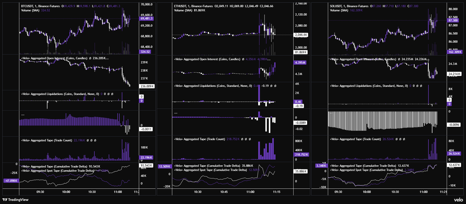Click the 2,046.66 current price label
This screenshot has height=204, width=466.
301,35
